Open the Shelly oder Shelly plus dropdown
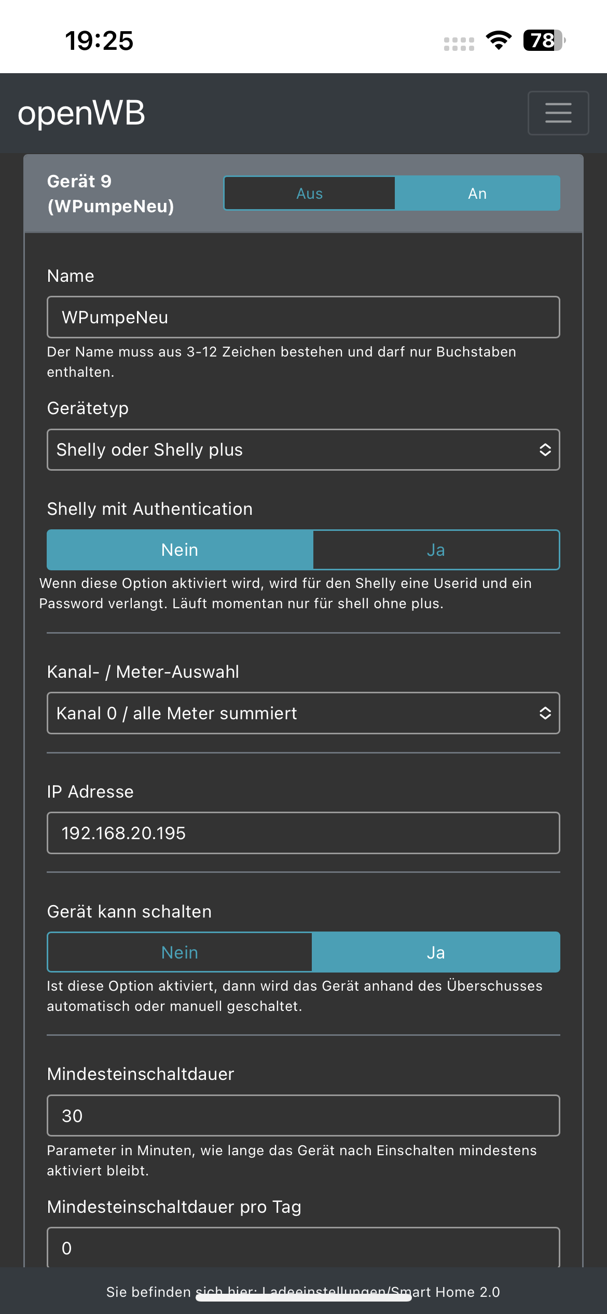The height and width of the screenshot is (1314, 607). click(291, 450)
